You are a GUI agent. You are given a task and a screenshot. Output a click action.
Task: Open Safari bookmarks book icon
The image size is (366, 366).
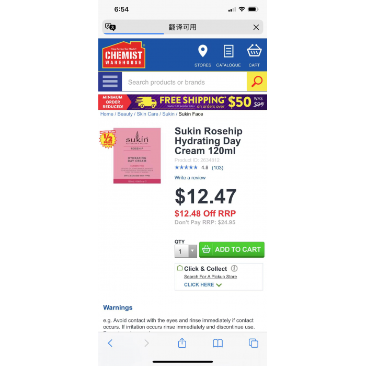tap(218, 344)
